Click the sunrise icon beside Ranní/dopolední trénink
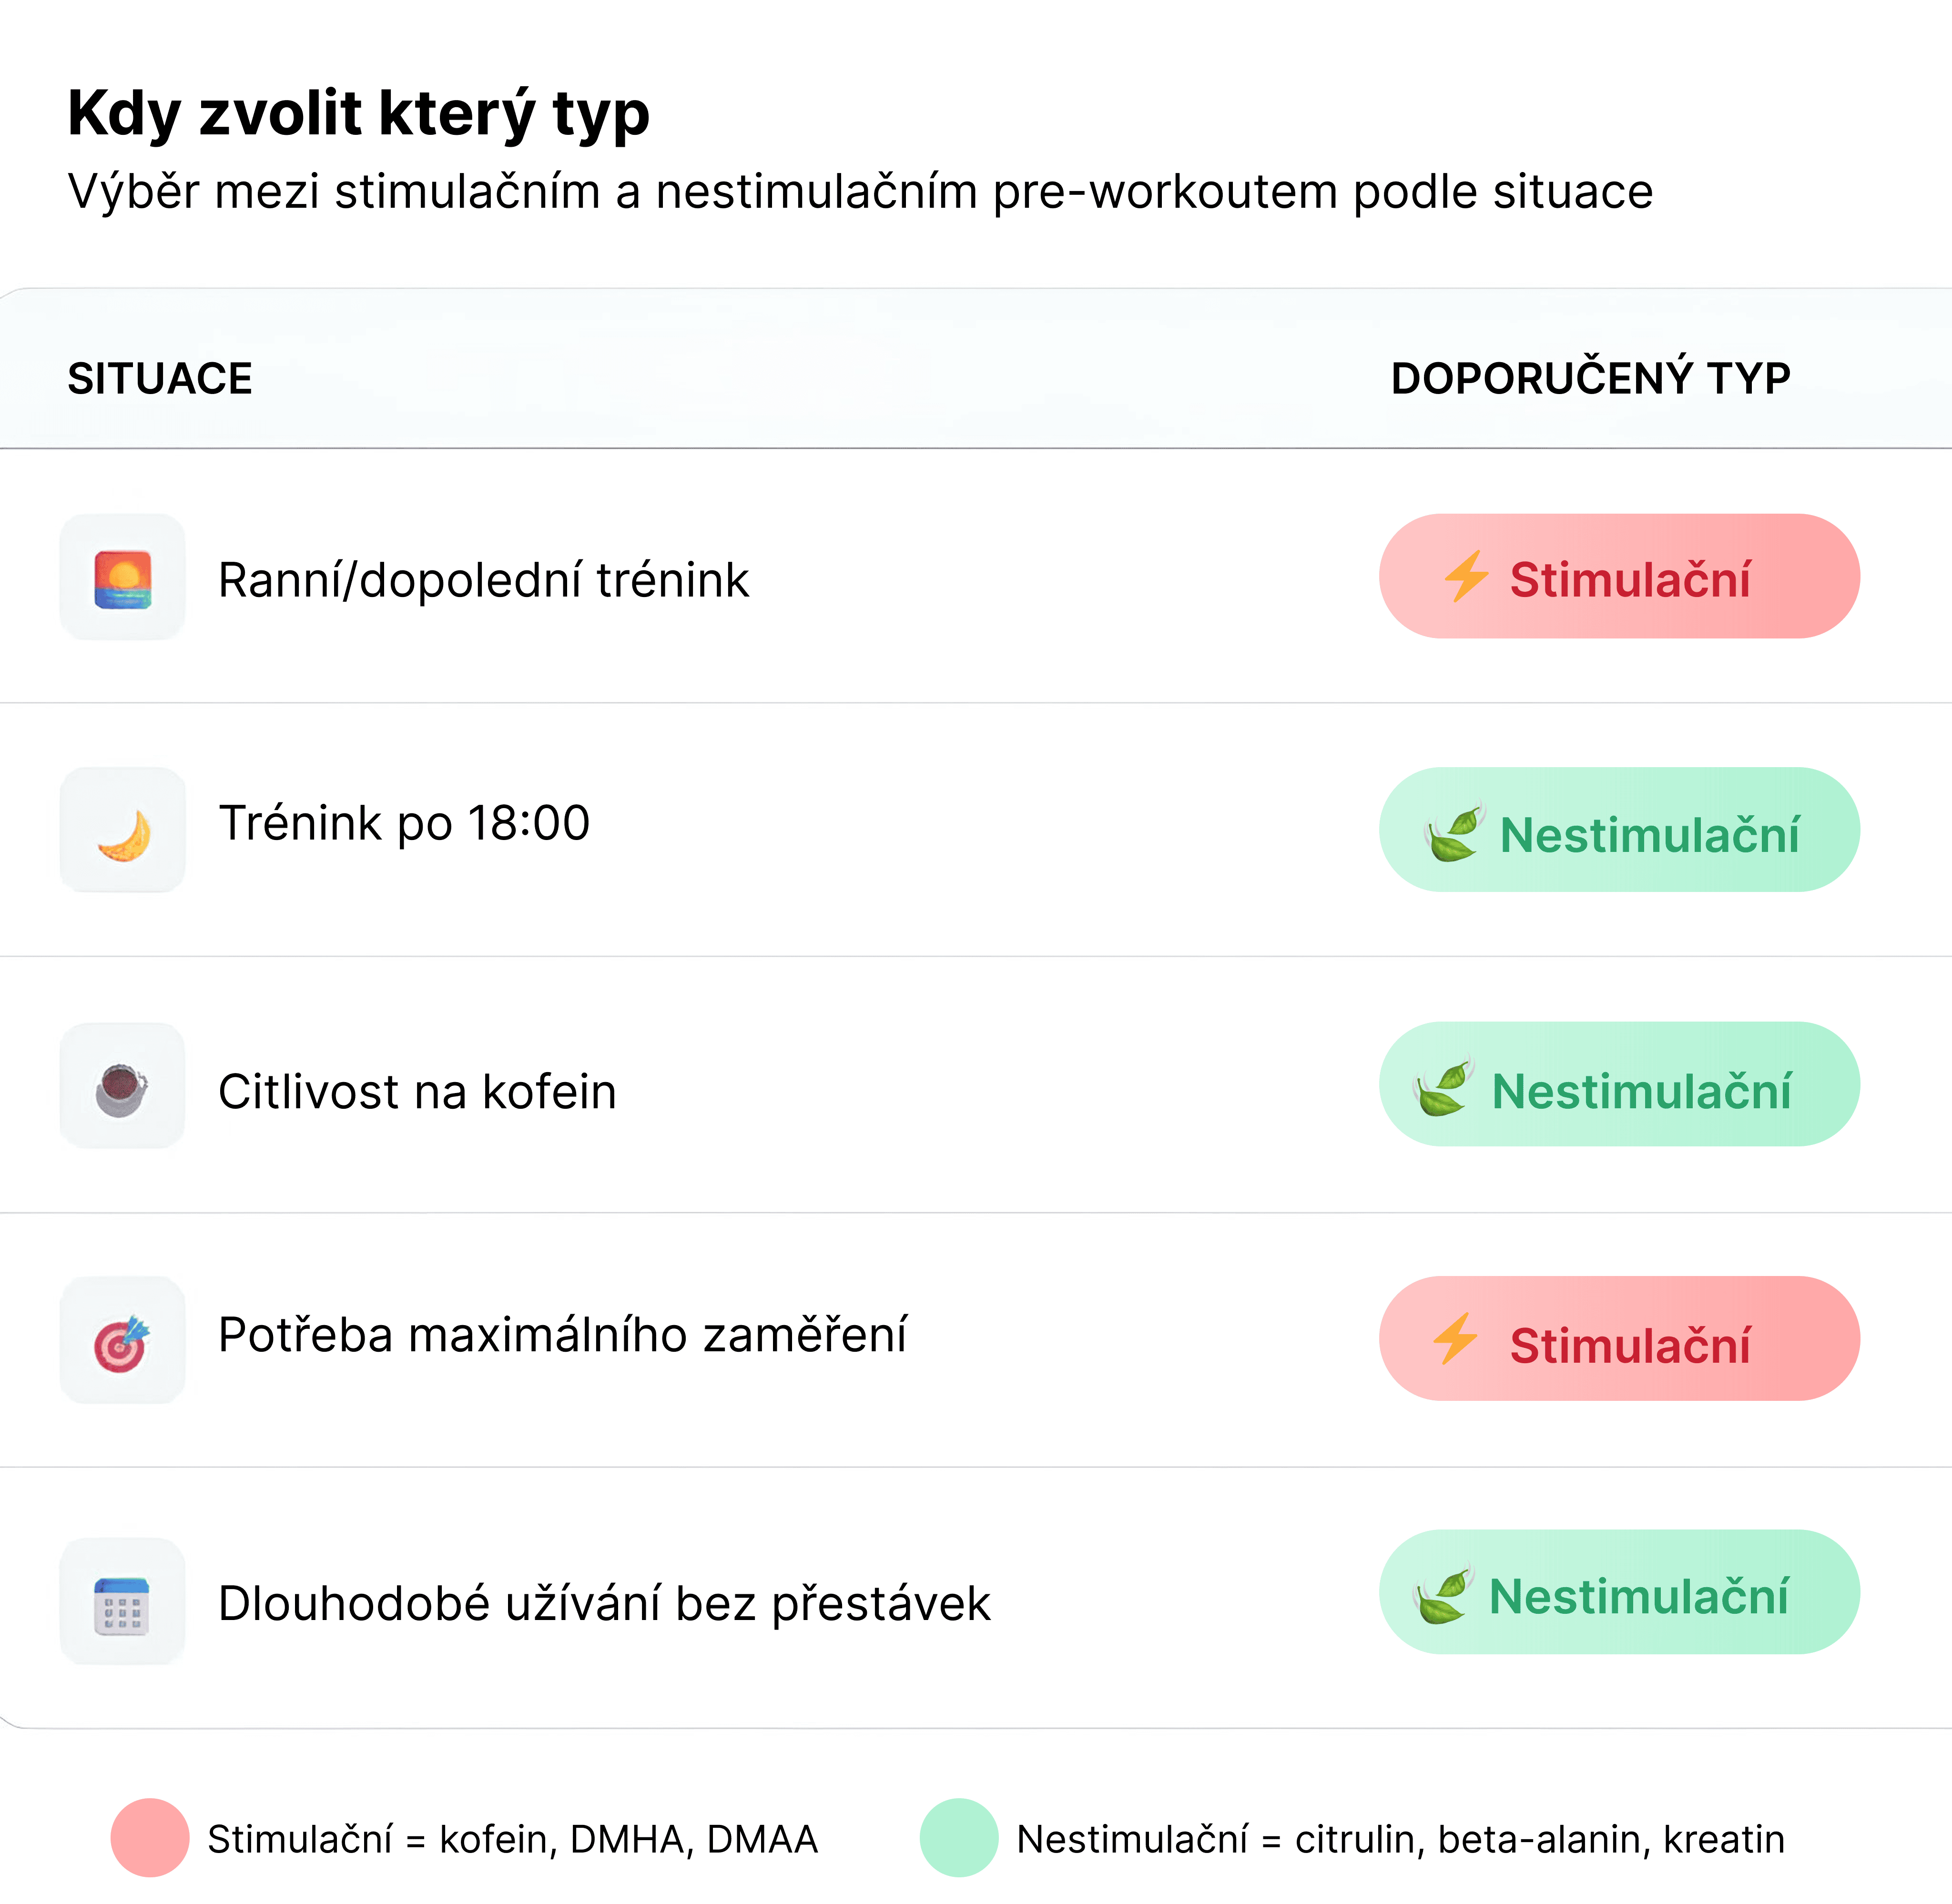Image resolution: width=1952 pixels, height=1904 pixels. tap(122, 579)
